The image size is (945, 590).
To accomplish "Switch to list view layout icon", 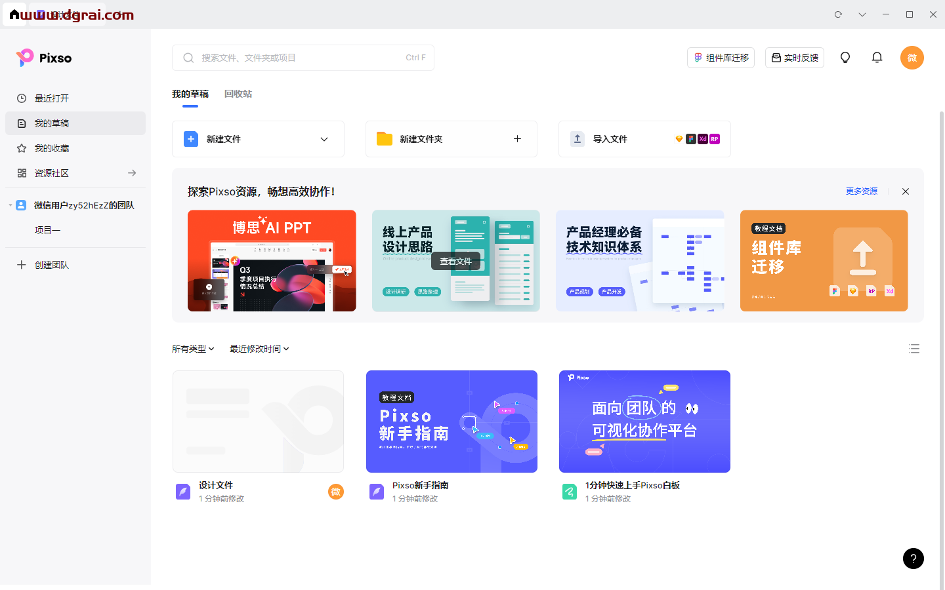I will coord(914,349).
